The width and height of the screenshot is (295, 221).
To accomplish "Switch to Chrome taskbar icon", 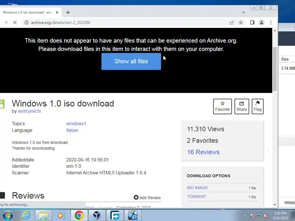I will 79,215.
